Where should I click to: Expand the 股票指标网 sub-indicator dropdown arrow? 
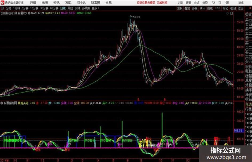click(2, 103)
